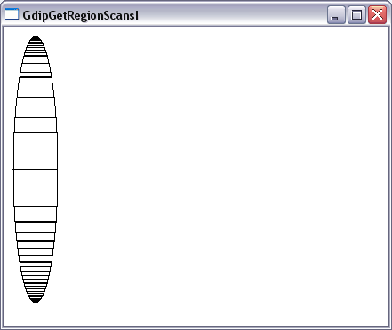Viewport: 392px width, 330px height.
Task: Click the second-tallest rectangle in ellipse's upper half
Action: (36, 125)
